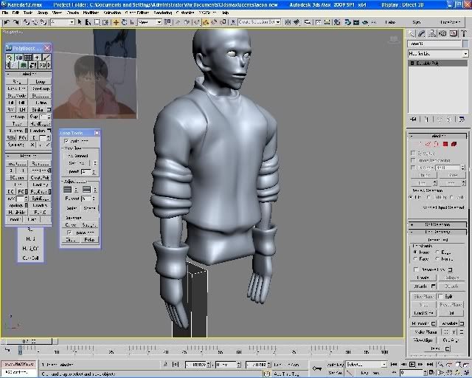The height and width of the screenshot is (378, 472).
Task: Toggle the auto loop checkbox in Loop Tools
Action: (x=67, y=141)
